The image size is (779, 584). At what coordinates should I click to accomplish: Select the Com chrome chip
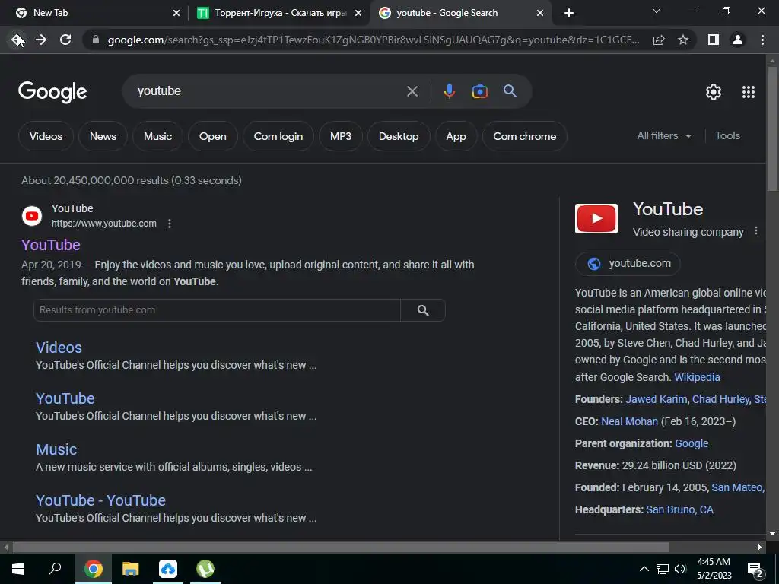525,136
